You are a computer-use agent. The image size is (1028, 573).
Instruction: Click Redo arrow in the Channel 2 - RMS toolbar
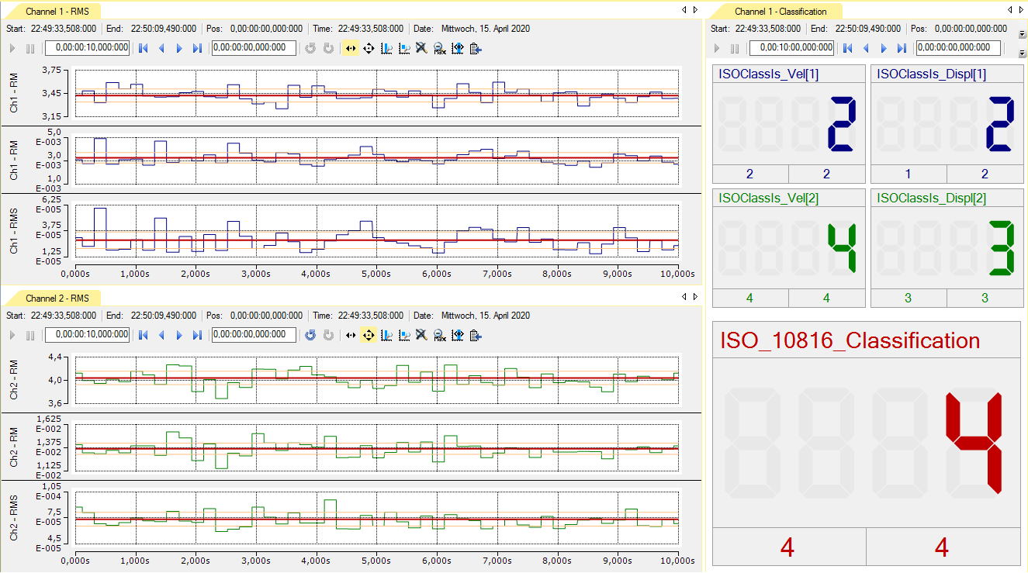click(328, 335)
